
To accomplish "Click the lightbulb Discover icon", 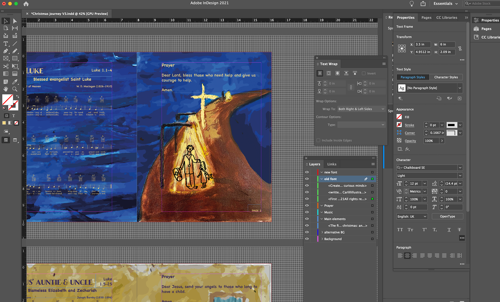I will point(412,4).
